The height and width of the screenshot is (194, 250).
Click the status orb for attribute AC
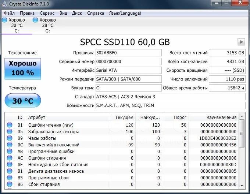tap(10, 158)
